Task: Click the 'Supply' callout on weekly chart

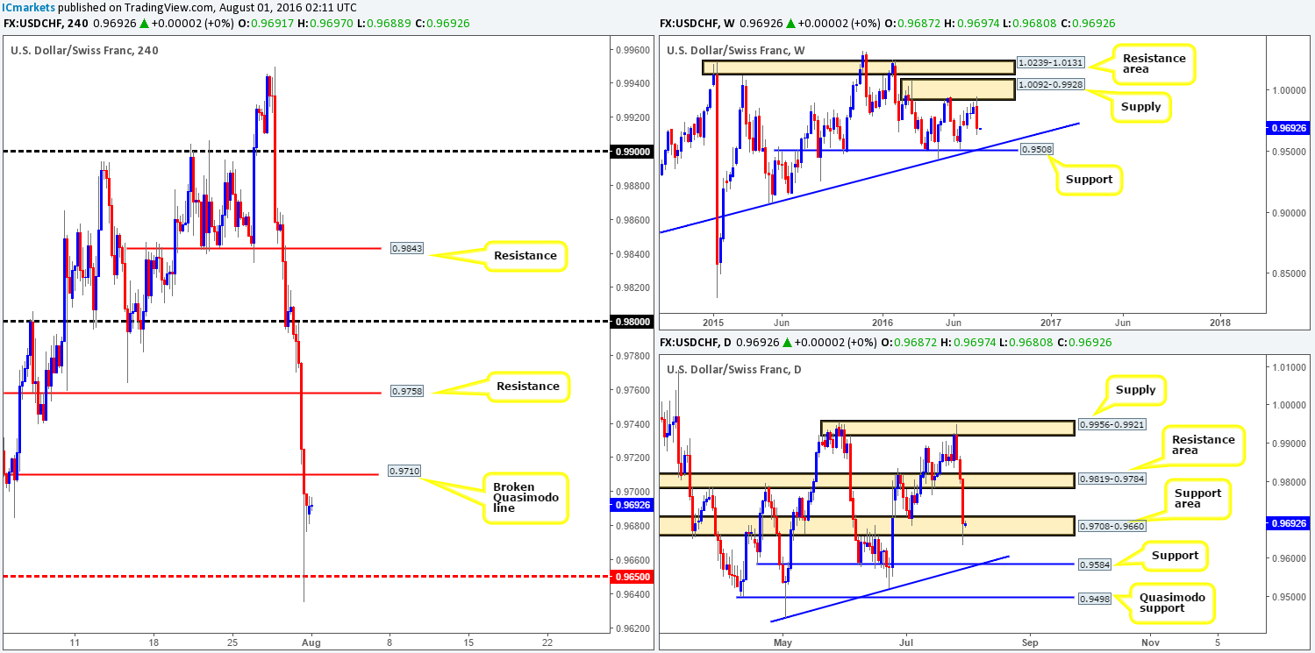Action: pyautogui.click(x=1140, y=107)
